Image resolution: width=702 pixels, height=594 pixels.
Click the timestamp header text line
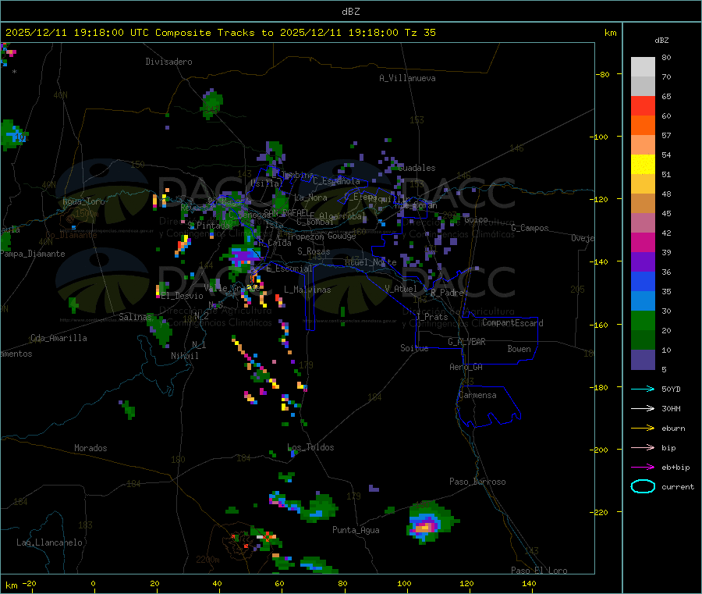point(221,33)
